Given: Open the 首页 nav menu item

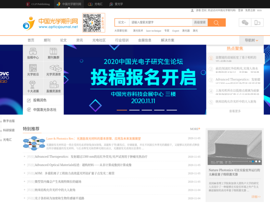Looking at the screenshot, I should tap(31, 40).
